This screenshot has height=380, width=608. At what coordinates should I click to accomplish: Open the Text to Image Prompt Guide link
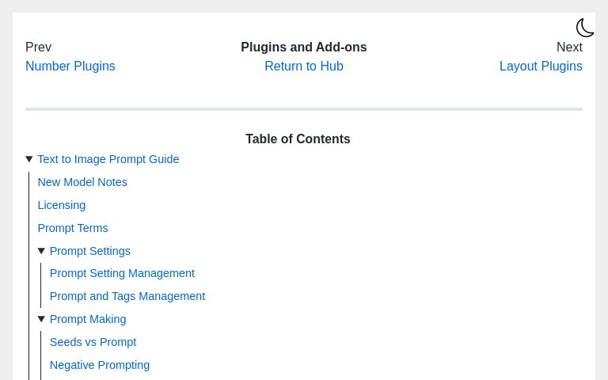click(108, 159)
